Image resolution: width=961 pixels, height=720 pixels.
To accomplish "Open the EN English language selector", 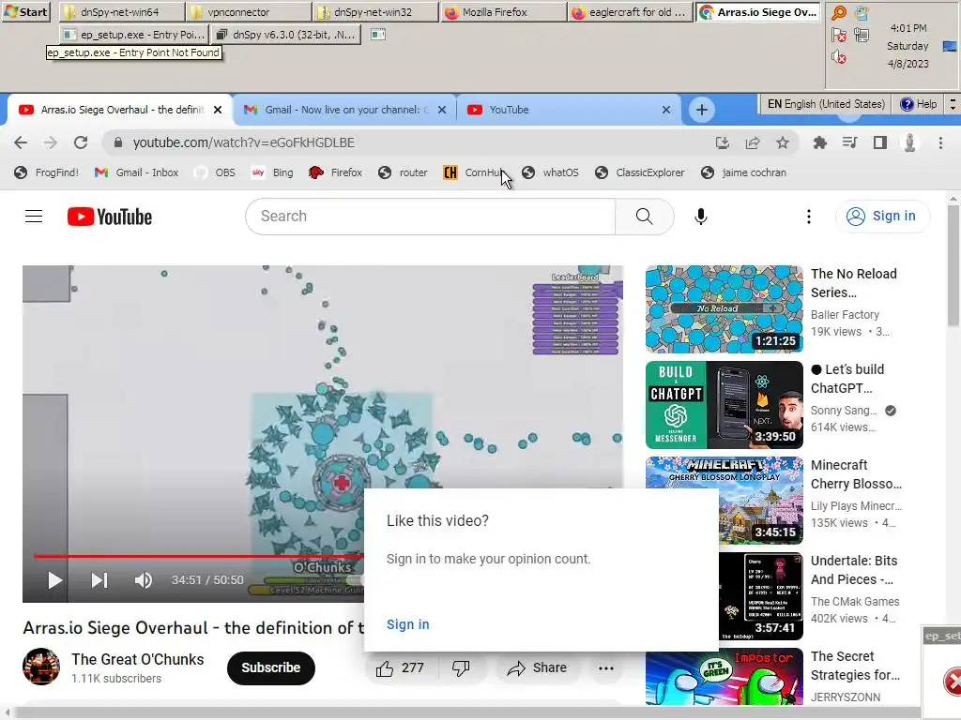I will tap(826, 104).
